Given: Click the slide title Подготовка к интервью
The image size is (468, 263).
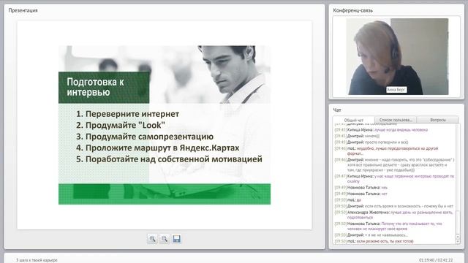Looking at the screenshot, I should 96,87.
